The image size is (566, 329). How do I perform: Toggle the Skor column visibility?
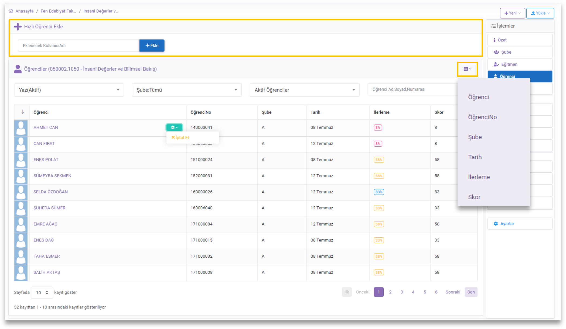point(474,197)
